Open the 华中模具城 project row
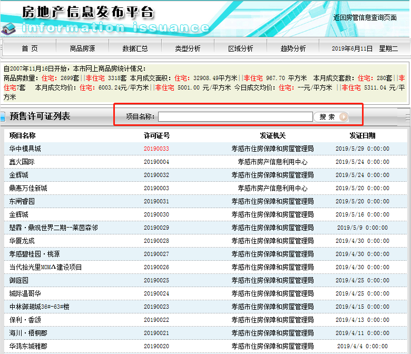Viewport: 411px width, 354px height. [25, 149]
